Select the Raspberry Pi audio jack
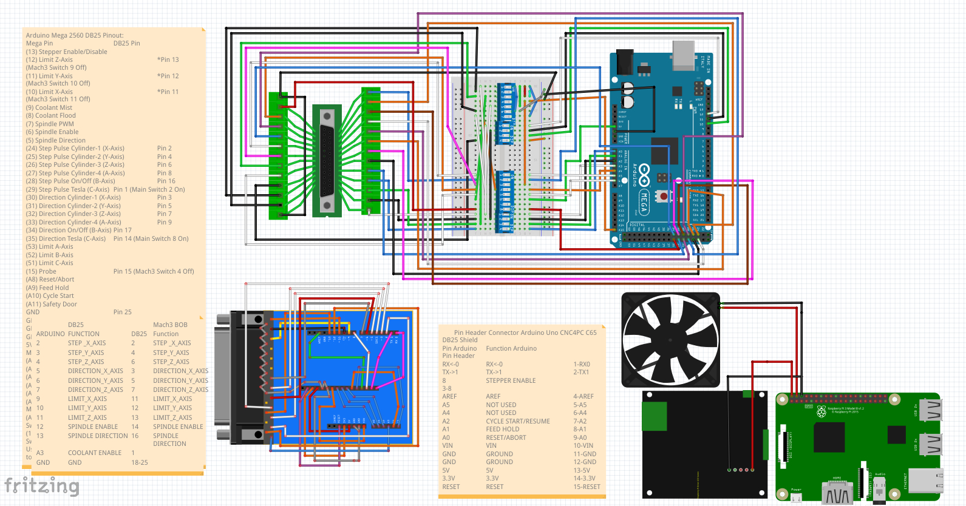The width and height of the screenshot is (966, 506). 879,490
